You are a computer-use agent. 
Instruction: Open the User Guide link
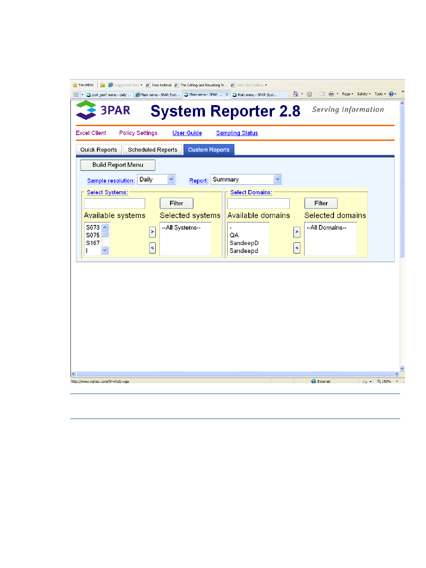click(187, 133)
